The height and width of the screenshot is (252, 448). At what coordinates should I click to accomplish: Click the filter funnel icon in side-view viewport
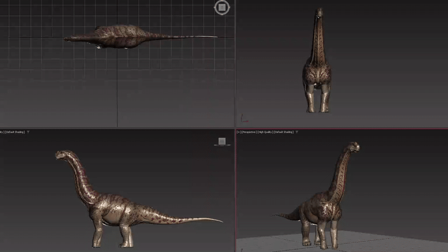(x=28, y=132)
